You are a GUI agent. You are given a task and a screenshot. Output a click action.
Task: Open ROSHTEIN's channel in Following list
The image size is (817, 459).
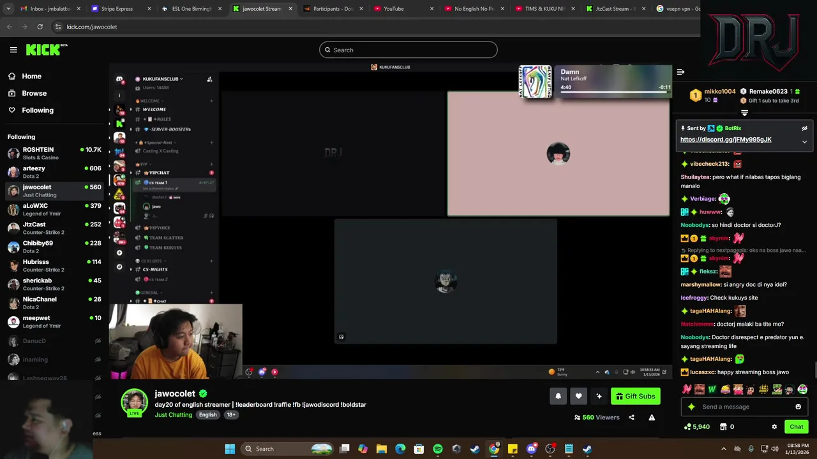[x=54, y=153]
